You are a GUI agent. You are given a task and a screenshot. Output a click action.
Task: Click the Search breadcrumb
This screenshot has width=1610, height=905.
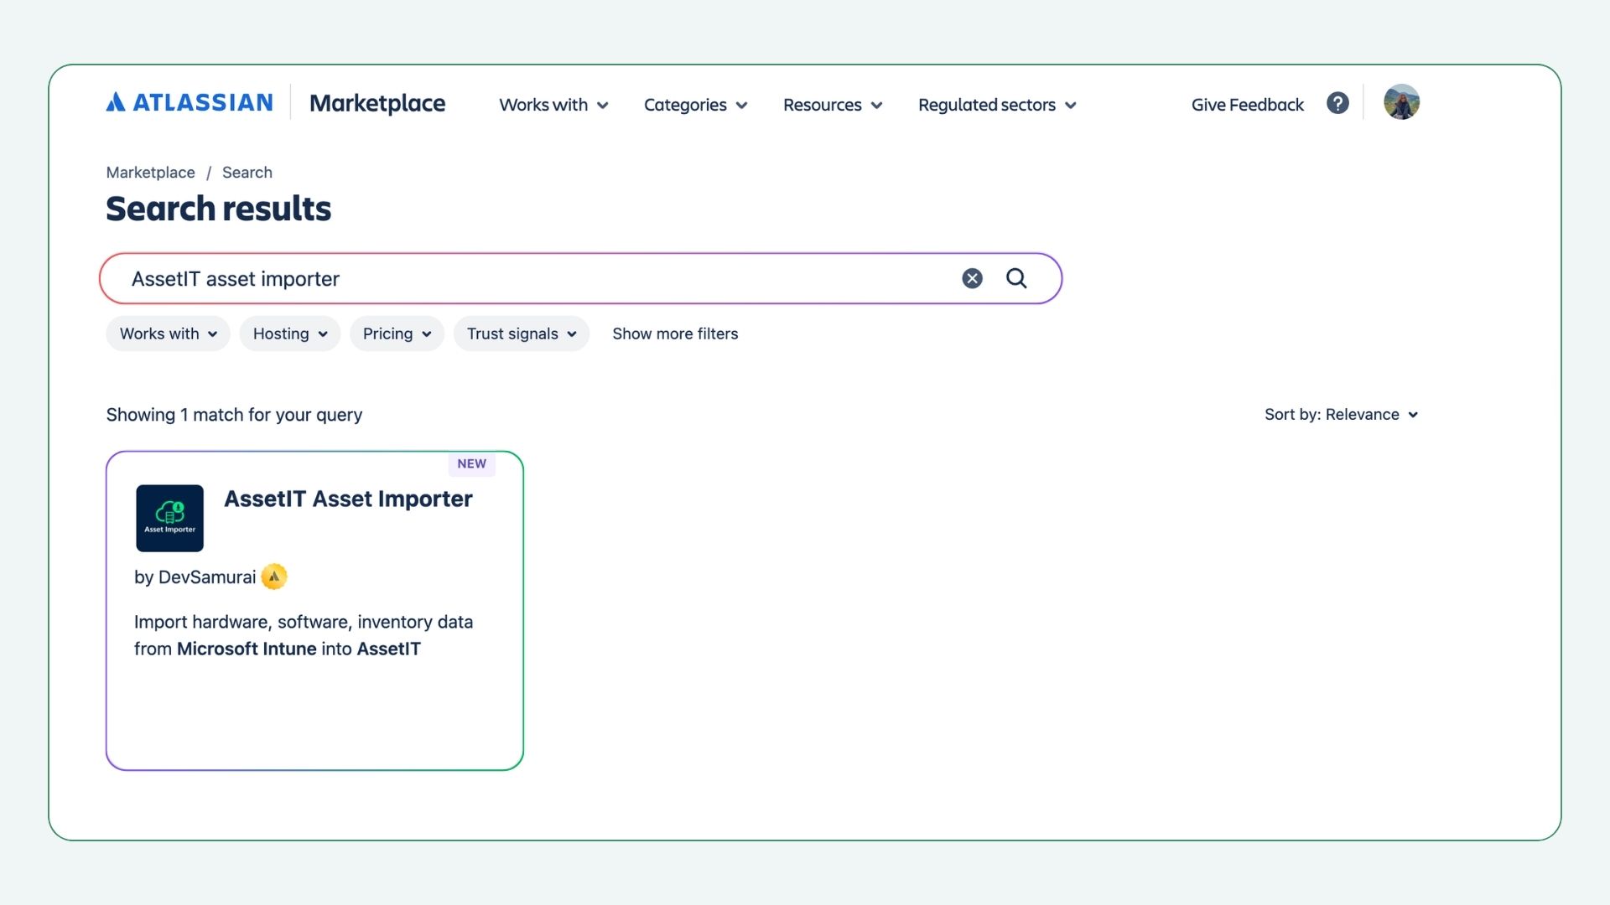[x=247, y=172]
